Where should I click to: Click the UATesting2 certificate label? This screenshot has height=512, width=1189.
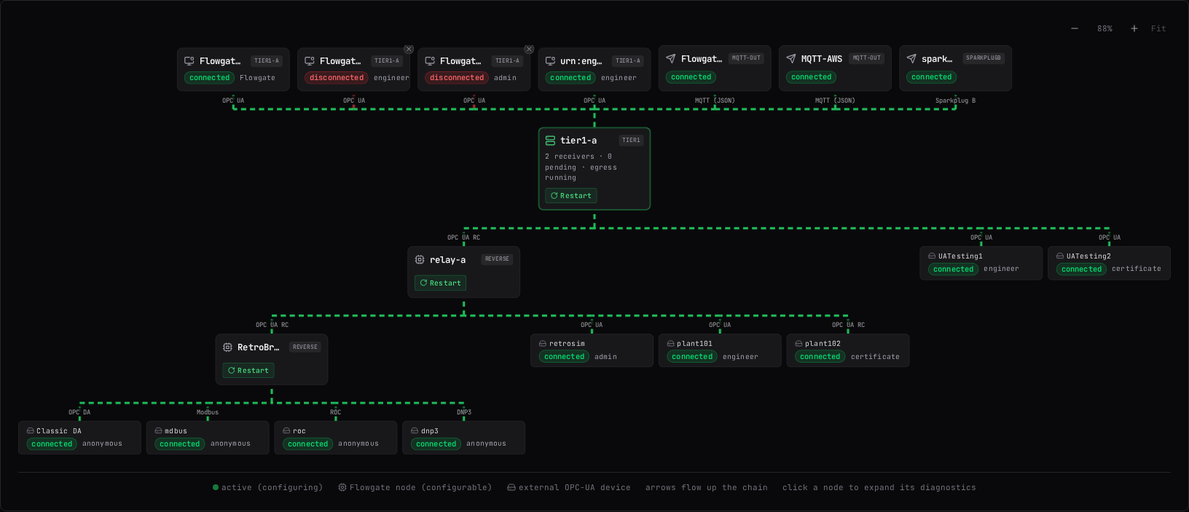pyautogui.click(x=1137, y=269)
